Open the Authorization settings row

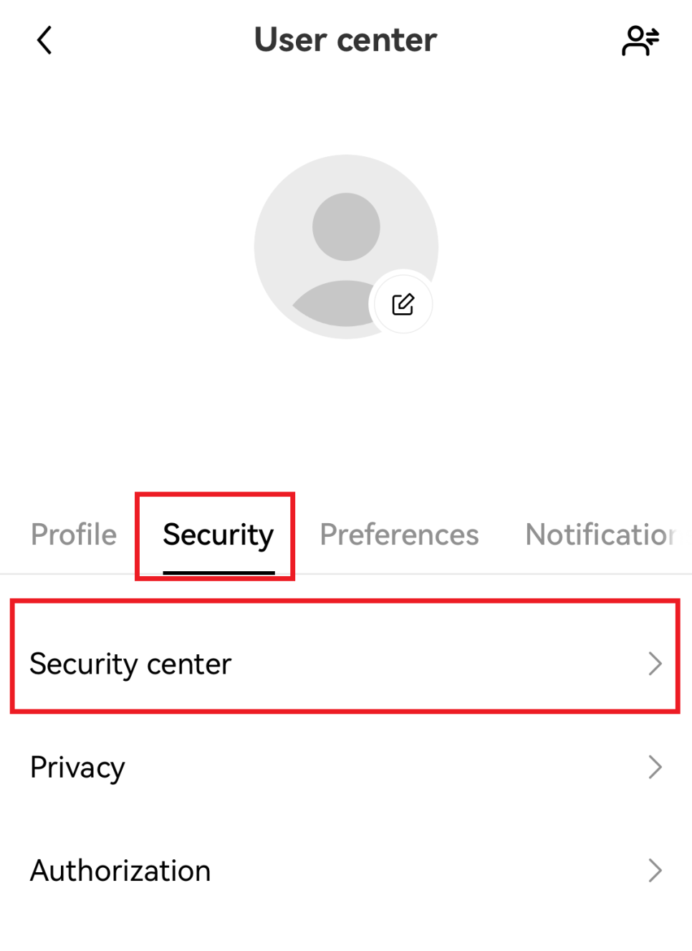(x=346, y=870)
